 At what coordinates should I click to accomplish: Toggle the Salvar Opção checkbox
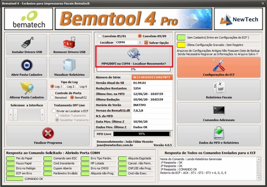point(146,43)
